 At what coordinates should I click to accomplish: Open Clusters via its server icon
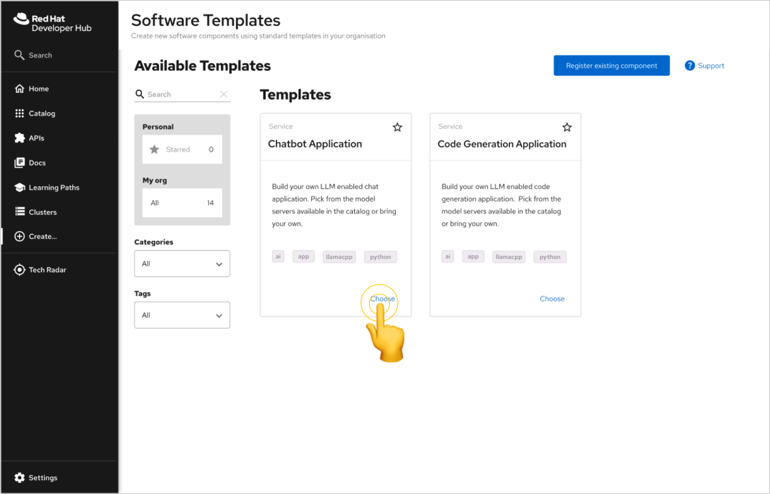pos(19,212)
